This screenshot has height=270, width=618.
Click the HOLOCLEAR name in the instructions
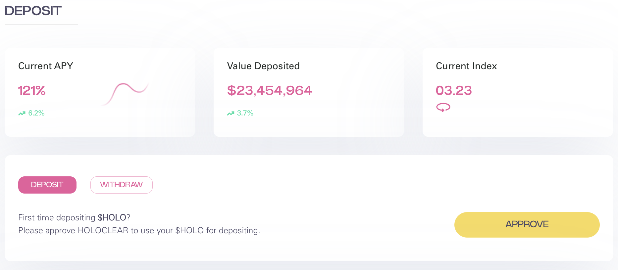103,230
